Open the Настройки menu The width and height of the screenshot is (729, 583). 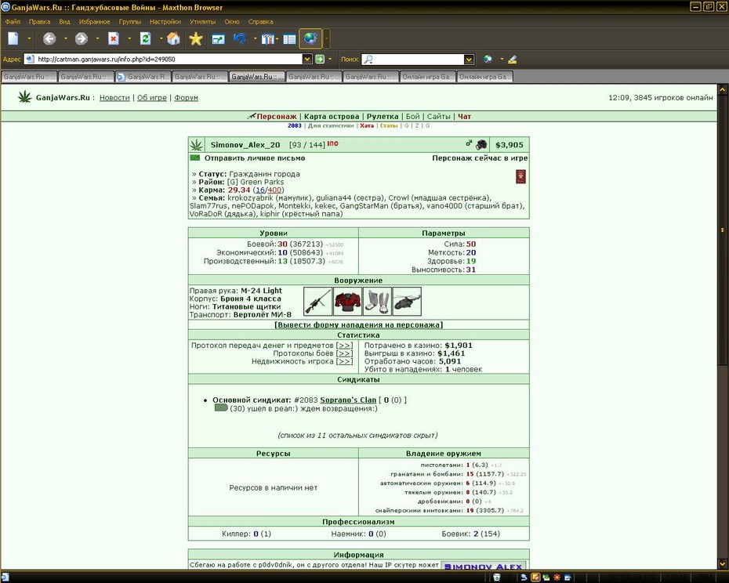(165, 21)
